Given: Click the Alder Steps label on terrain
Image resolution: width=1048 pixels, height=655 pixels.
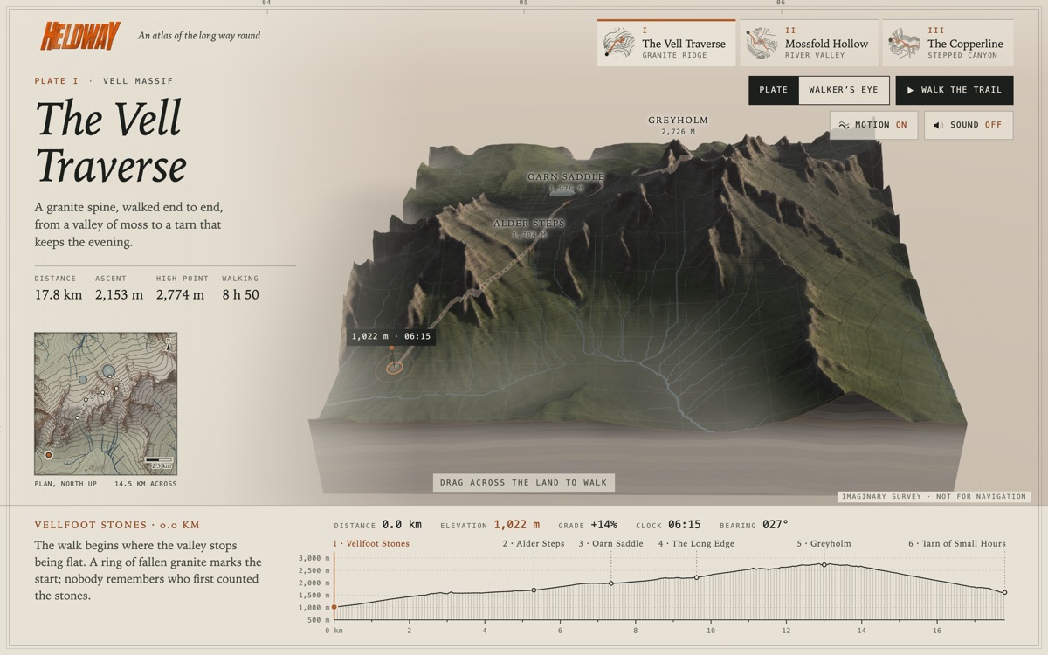Looking at the screenshot, I should pyautogui.click(x=528, y=229).
